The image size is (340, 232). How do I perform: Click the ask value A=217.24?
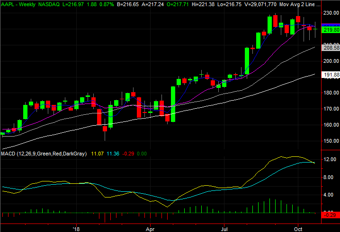pos(152,4)
